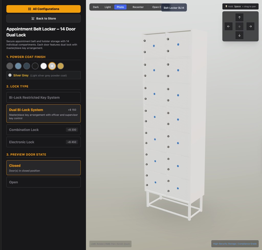262x250 pixels.
Task: Recenter the 3D locker view
Action: (x=138, y=7)
